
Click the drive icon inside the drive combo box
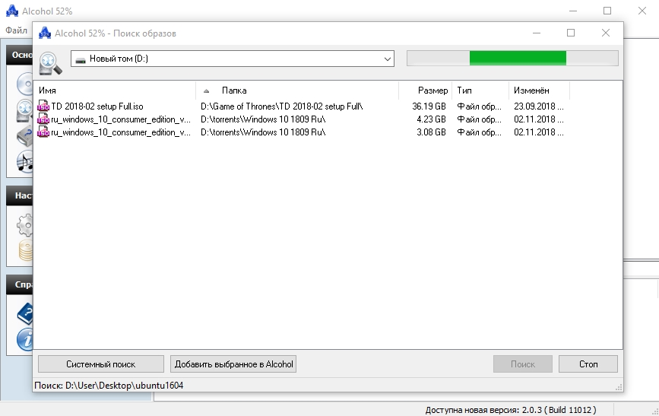click(x=81, y=59)
